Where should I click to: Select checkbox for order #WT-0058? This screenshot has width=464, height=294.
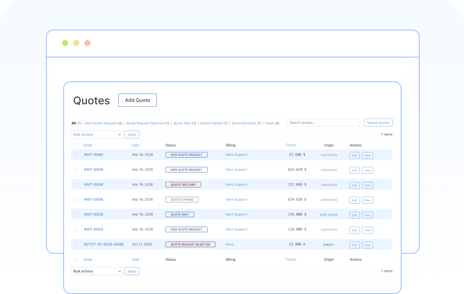pyautogui.click(x=76, y=185)
